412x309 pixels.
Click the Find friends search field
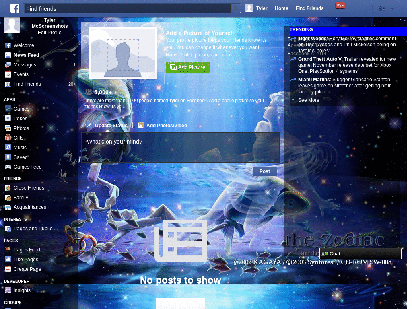[x=127, y=8]
